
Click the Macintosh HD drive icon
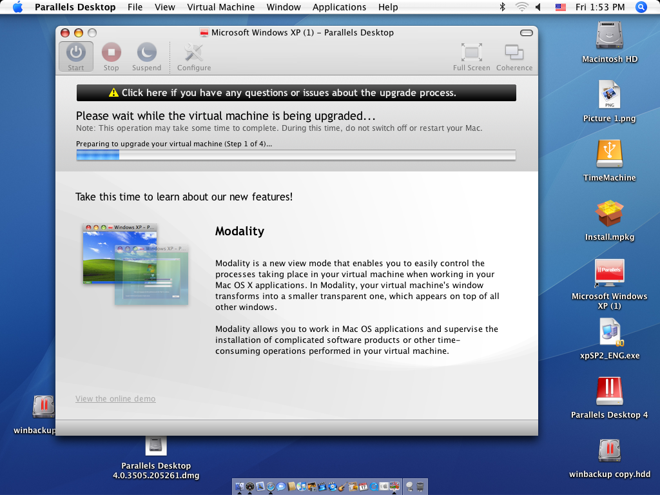610,35
